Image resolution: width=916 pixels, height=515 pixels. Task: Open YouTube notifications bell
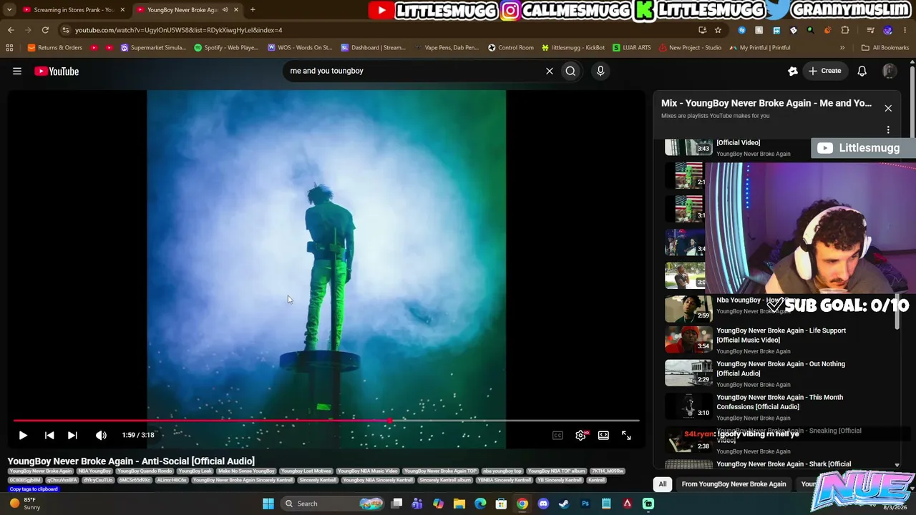(x=862, y=71)
